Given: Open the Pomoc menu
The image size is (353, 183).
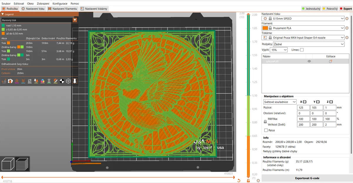Looking at the screenshot, I should [x=75, y=4].
